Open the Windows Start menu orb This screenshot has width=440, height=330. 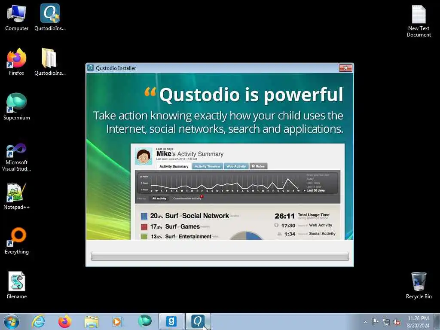pos(12,321)
